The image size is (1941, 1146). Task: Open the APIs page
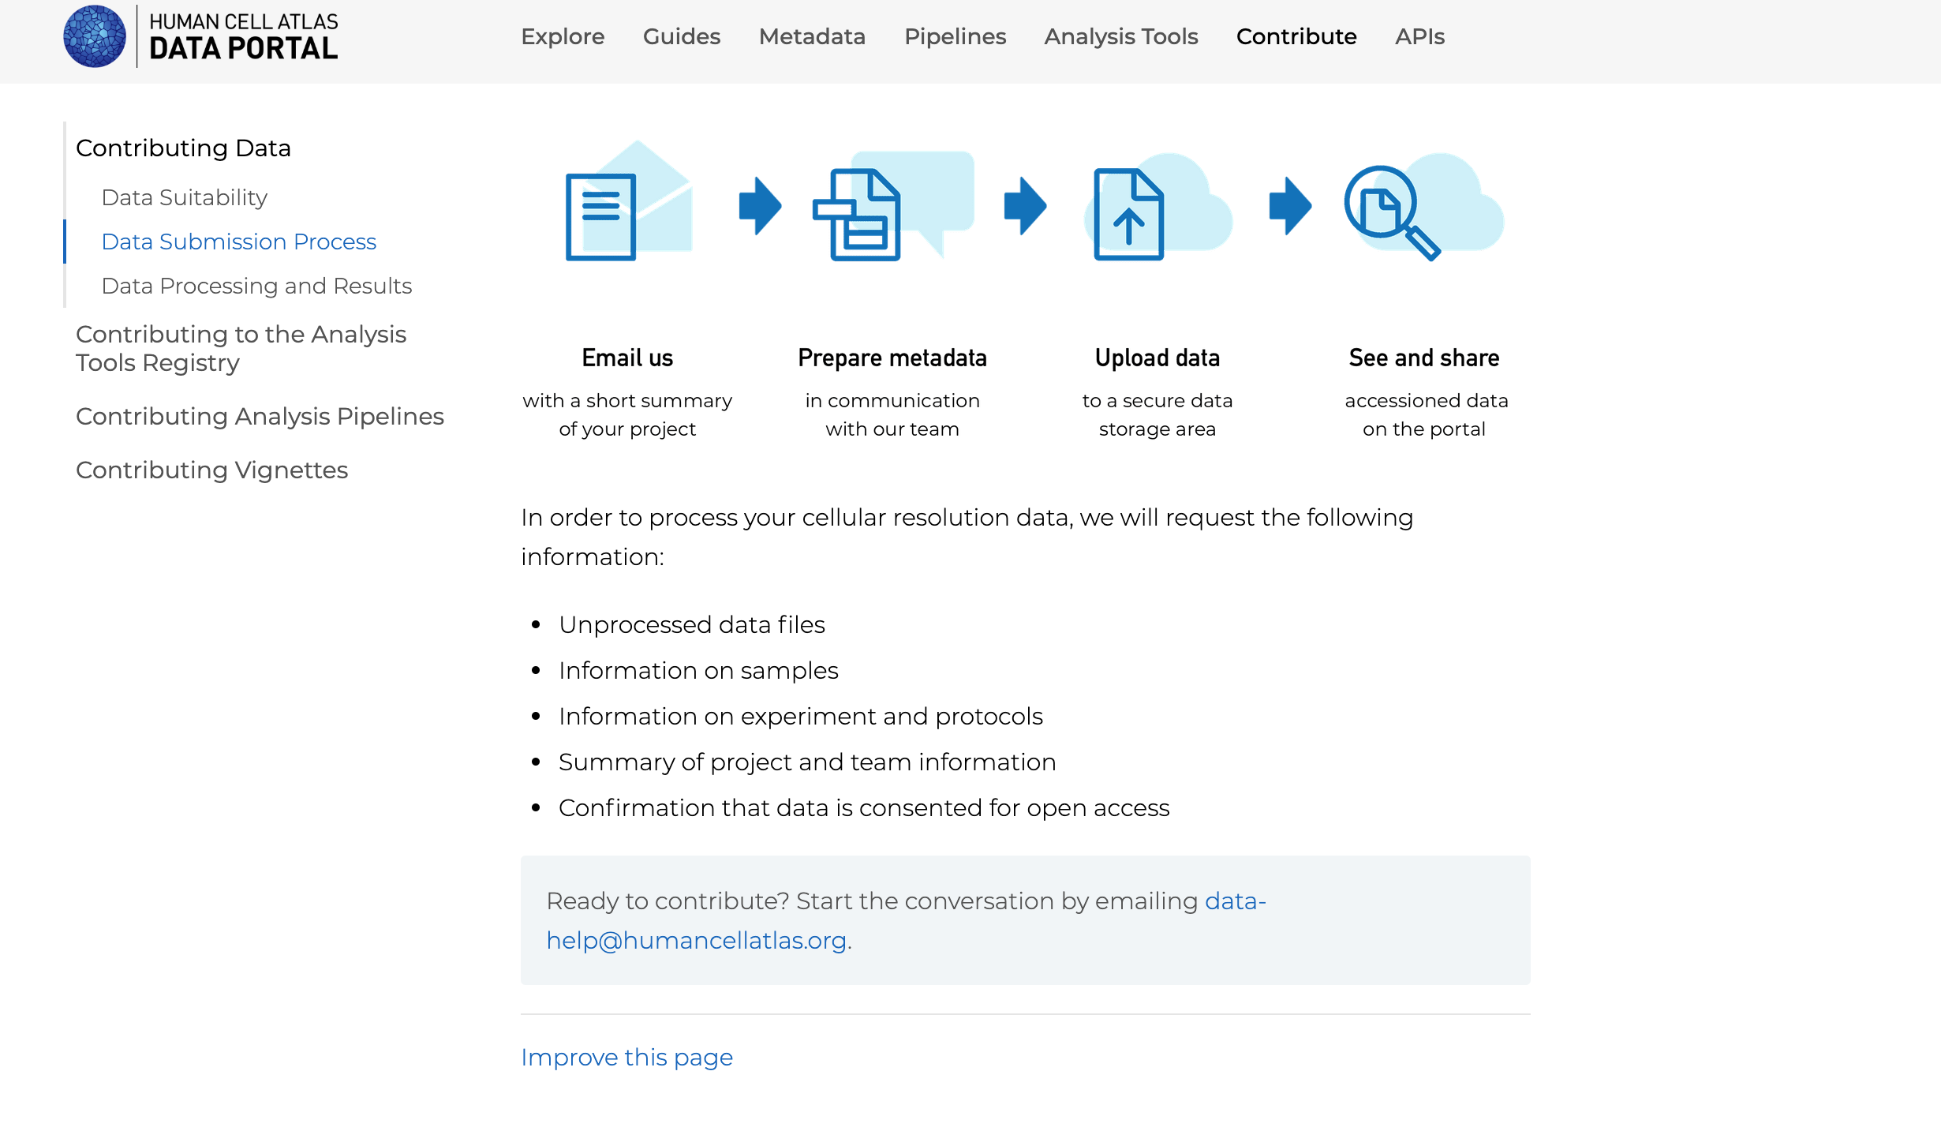pyautogui.click(x=1419, y=36)
